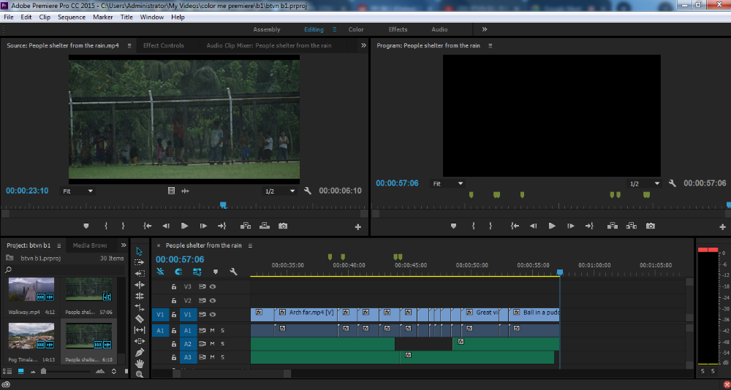Screen dimensions: 731x390
Task: Click Export Frame camera in Program monitor
Action: pyautogui.click(x=650, y=226)
